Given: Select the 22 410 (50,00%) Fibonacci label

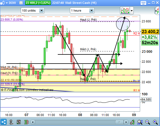Looking at the screenshot, I should [11, 80].
